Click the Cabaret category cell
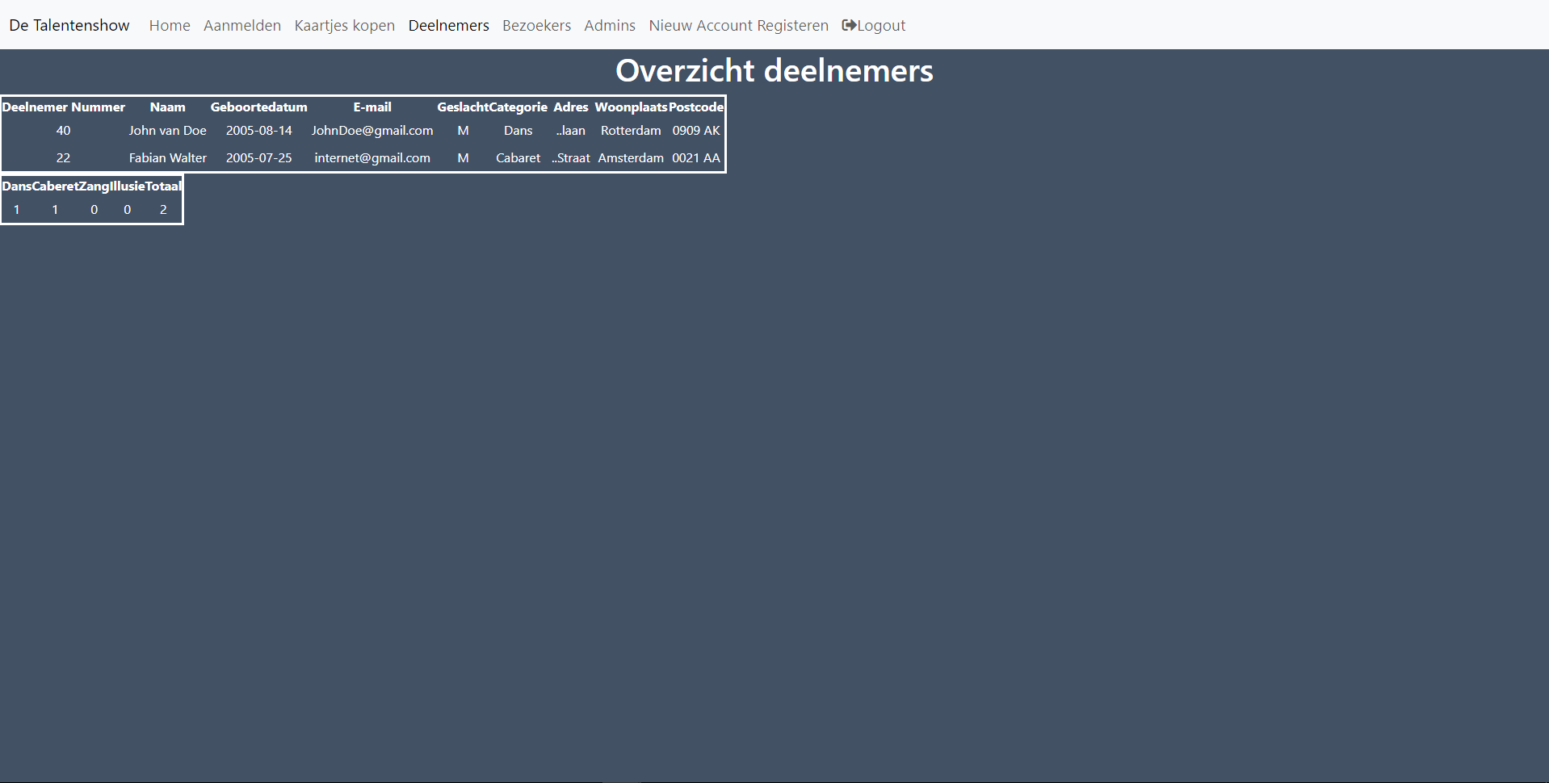 click(518, 158)
